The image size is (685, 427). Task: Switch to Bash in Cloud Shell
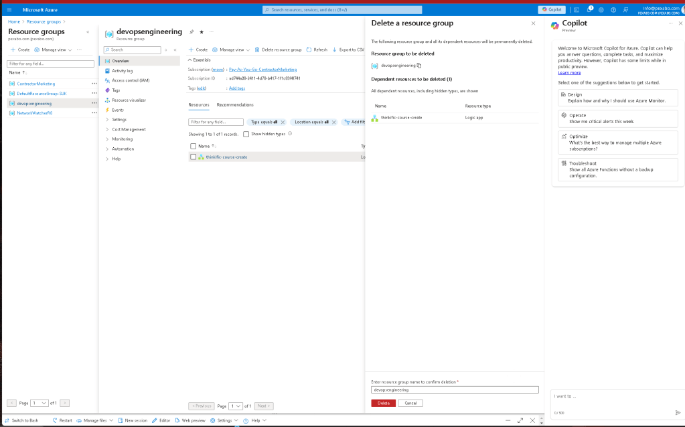click(21, 420)
